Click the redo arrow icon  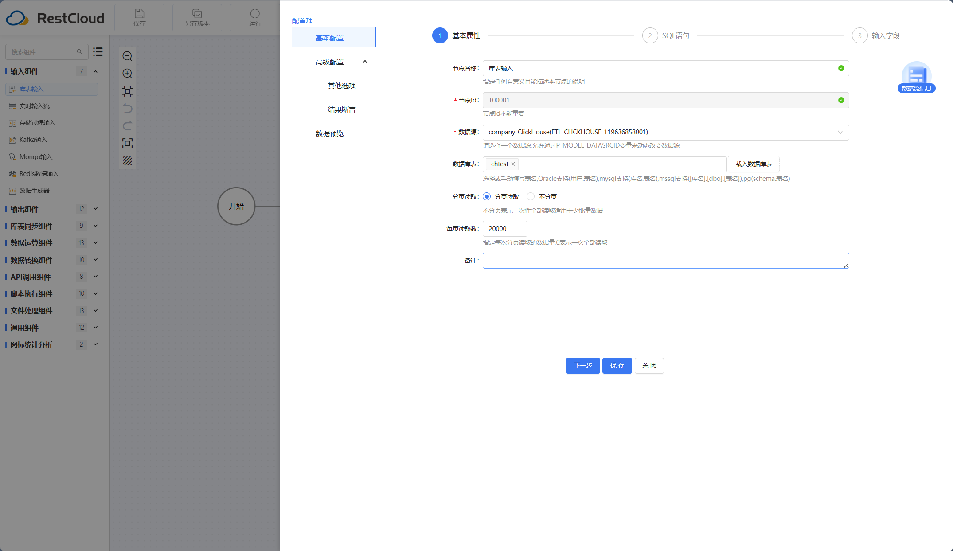(x=127, y=126)
